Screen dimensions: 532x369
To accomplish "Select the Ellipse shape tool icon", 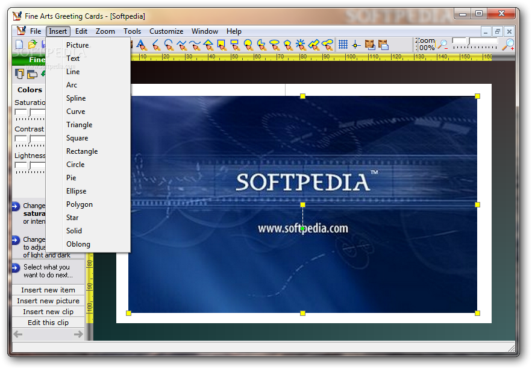I will coord(275,45).
